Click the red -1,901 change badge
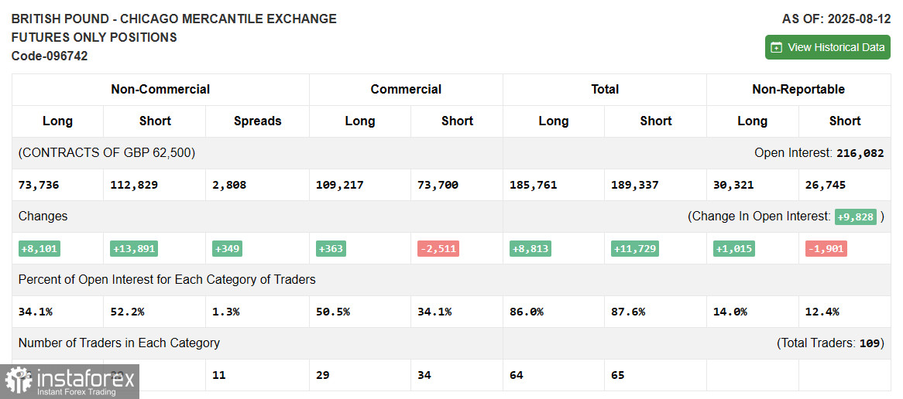 pos(826,249)
